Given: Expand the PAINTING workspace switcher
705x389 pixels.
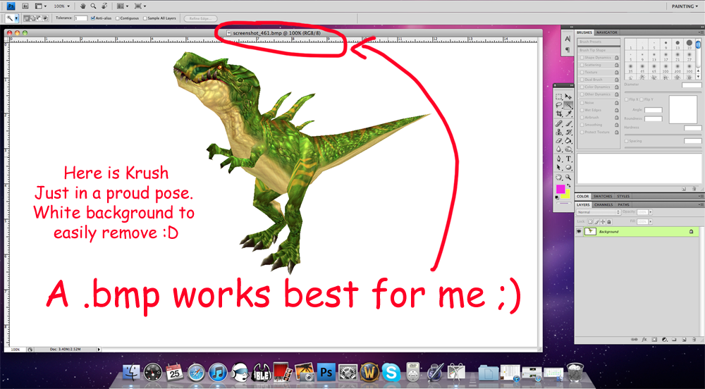Looking at the screenshot, I should 685,6.
